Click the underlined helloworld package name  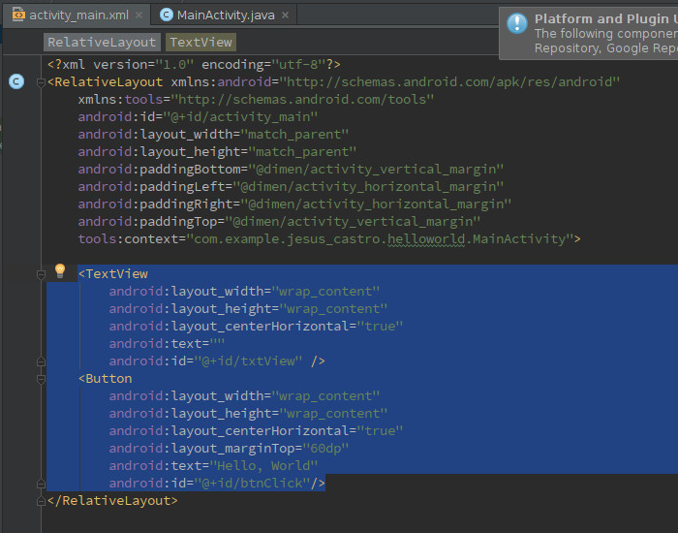coord(426,238)
